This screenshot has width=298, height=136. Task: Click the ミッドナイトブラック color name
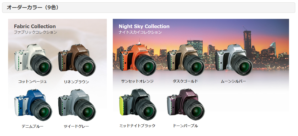137,126
